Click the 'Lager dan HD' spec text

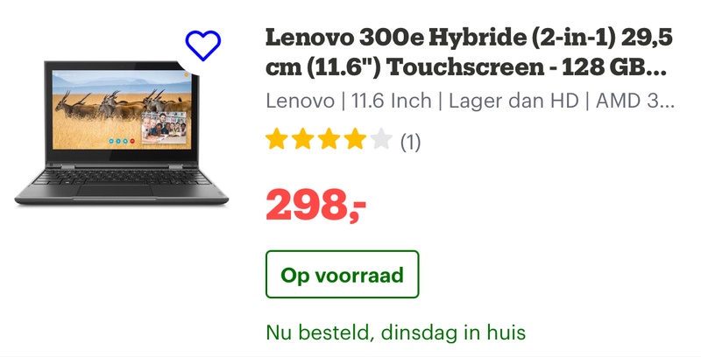click(513, 101)
